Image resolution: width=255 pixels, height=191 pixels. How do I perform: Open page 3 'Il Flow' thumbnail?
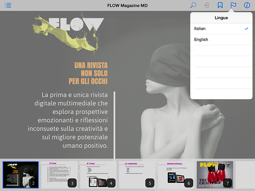click(x=59, y=175)
